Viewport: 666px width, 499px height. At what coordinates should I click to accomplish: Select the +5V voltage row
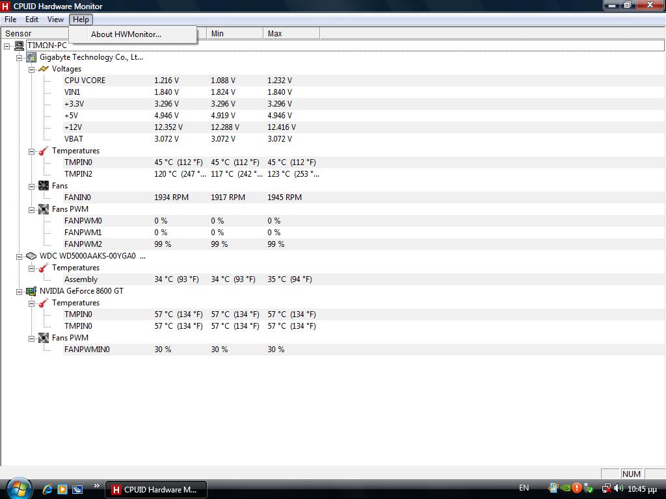(x=364, y=116)
